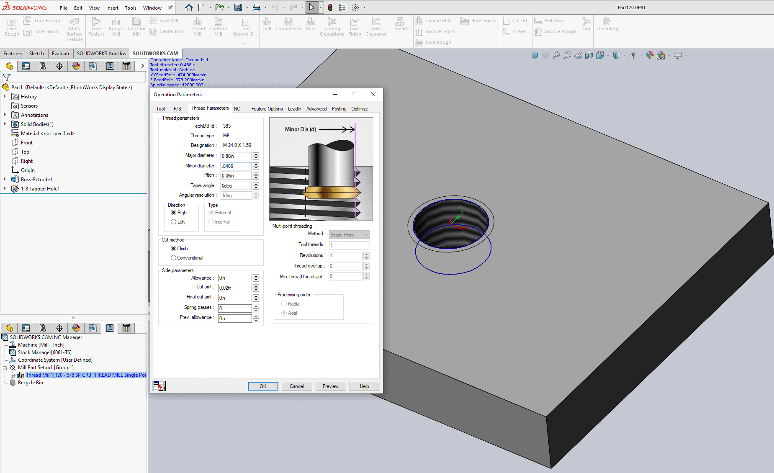Viewport: 774px width, 473px height.
Task: Click the Options gear icon
Action: [355, 8]
